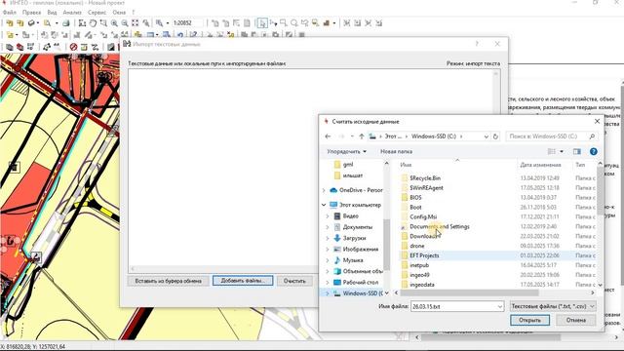Image resolution: width=624 pixels, height=351 pixels.
Task: Select OneDrive in the navigation tree
Action: click(x=357, y=190)
